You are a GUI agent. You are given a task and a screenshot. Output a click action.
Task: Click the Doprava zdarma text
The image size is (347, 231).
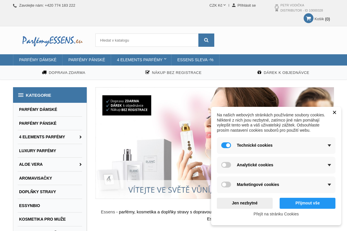tap(67, 73)
